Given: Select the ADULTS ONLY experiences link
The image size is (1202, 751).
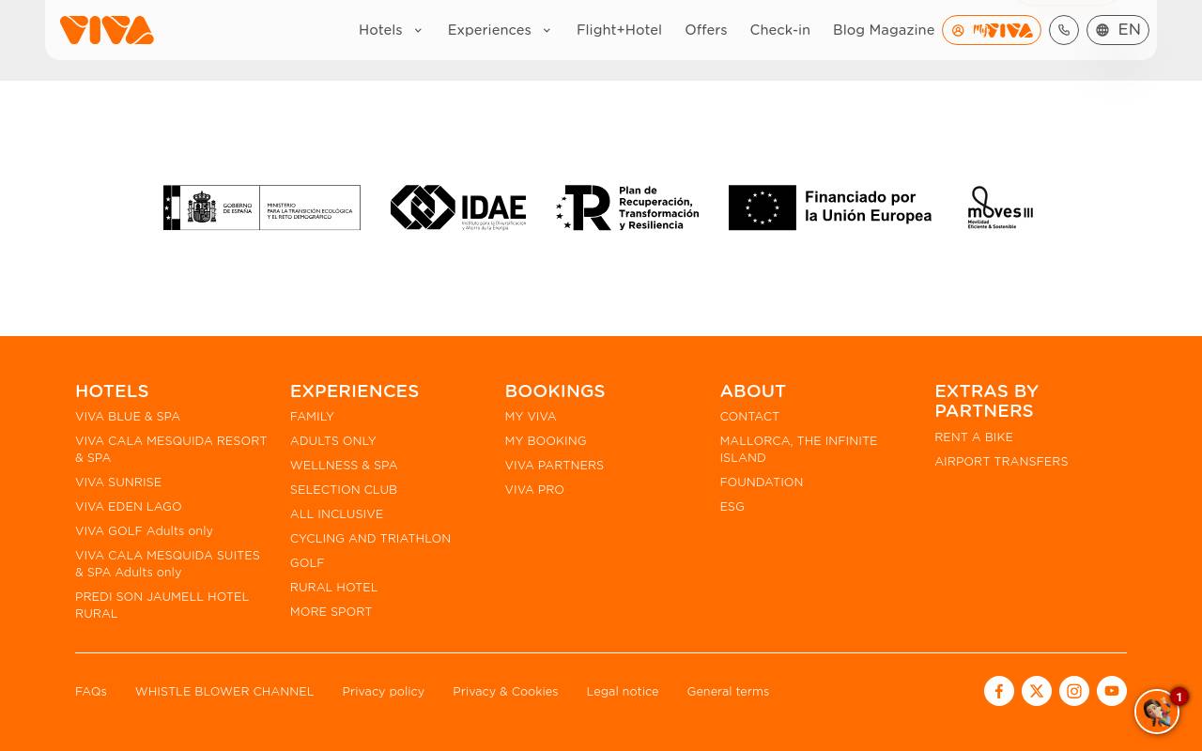Looking at the screenshot, I should [332, 441].
